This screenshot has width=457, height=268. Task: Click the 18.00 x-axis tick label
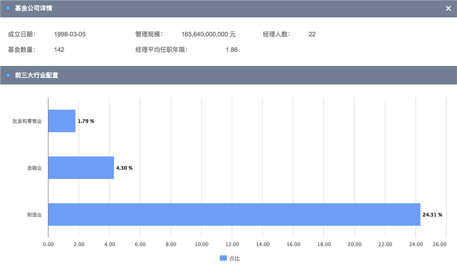tap(324, 244)
